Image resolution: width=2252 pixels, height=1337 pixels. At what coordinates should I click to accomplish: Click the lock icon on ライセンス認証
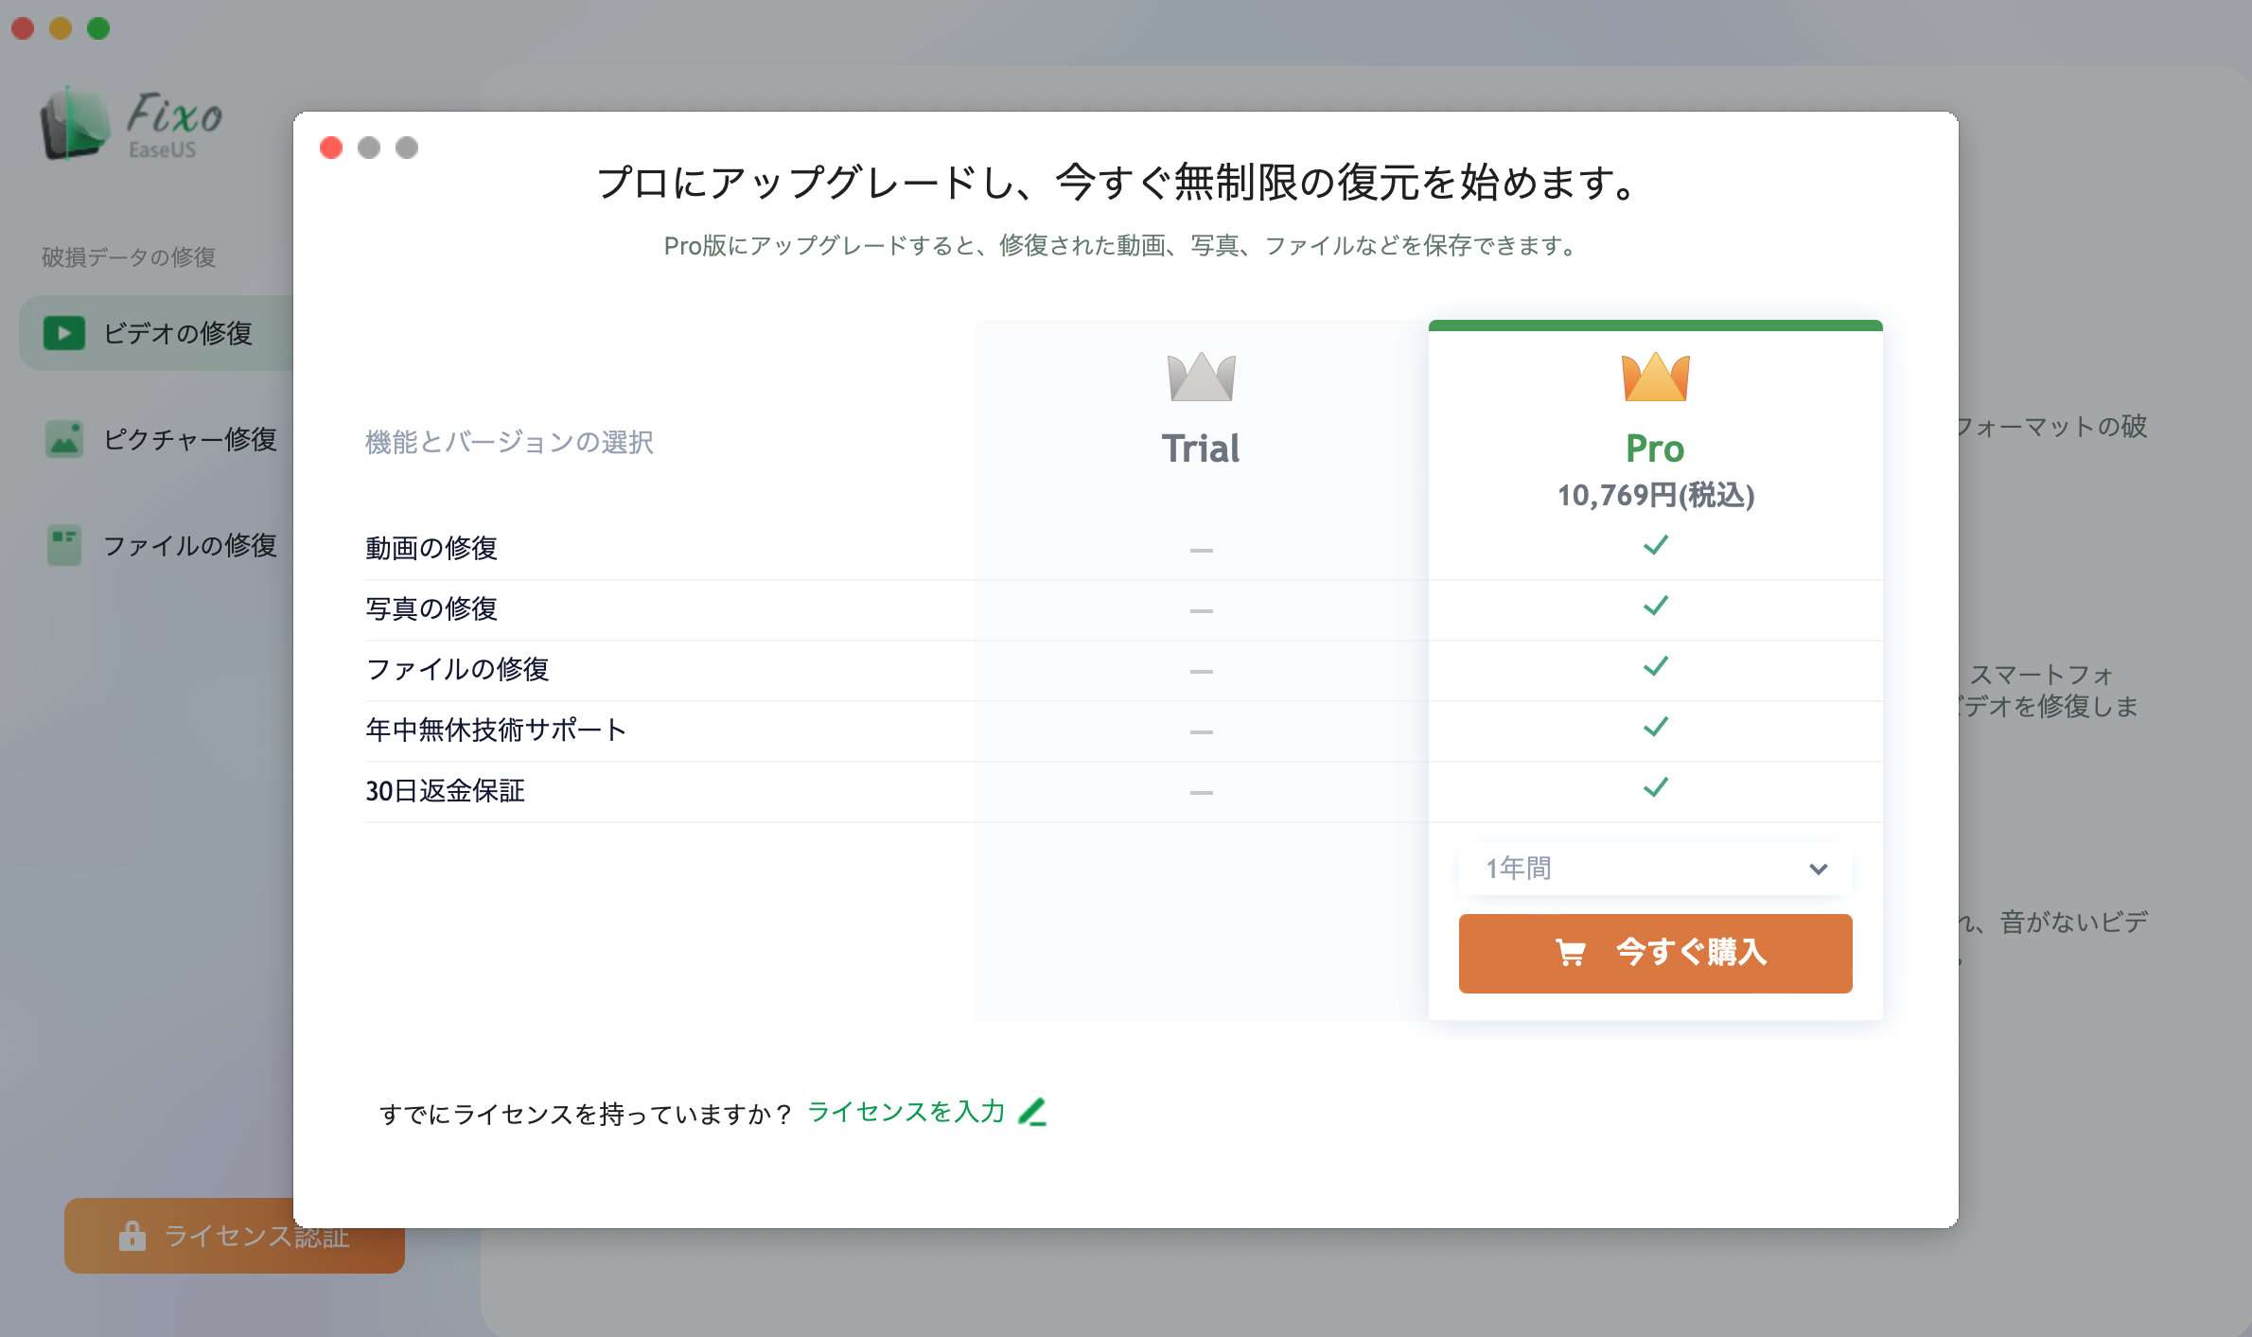click(x=132, y=1236)
